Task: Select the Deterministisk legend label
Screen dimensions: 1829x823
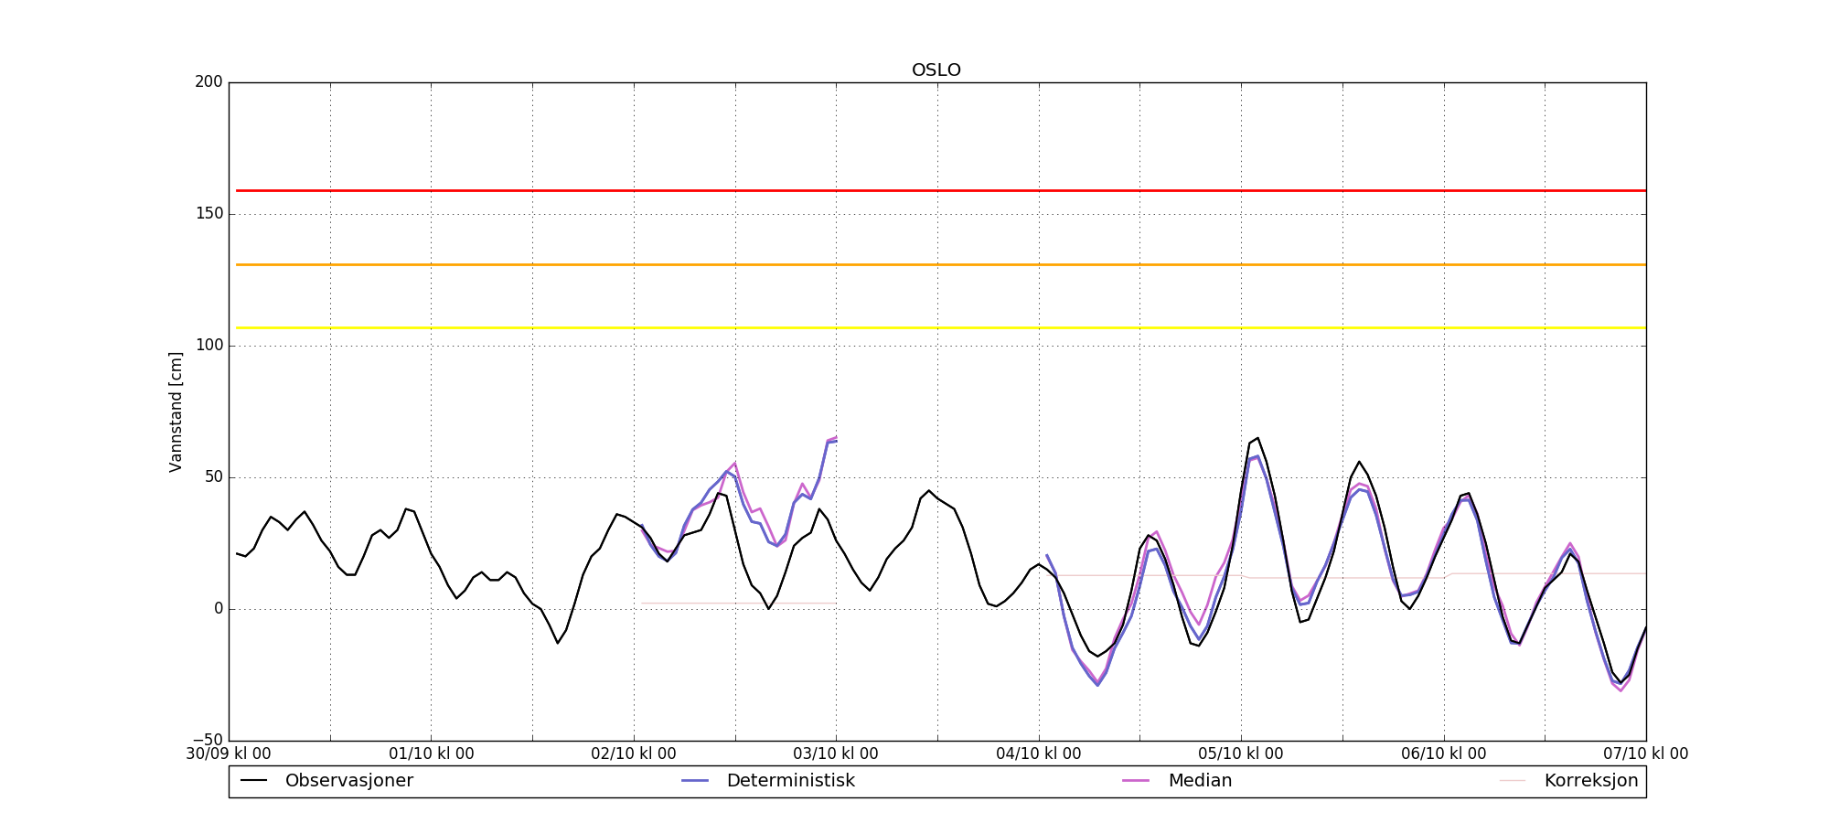Action: (x=790, y=781)
